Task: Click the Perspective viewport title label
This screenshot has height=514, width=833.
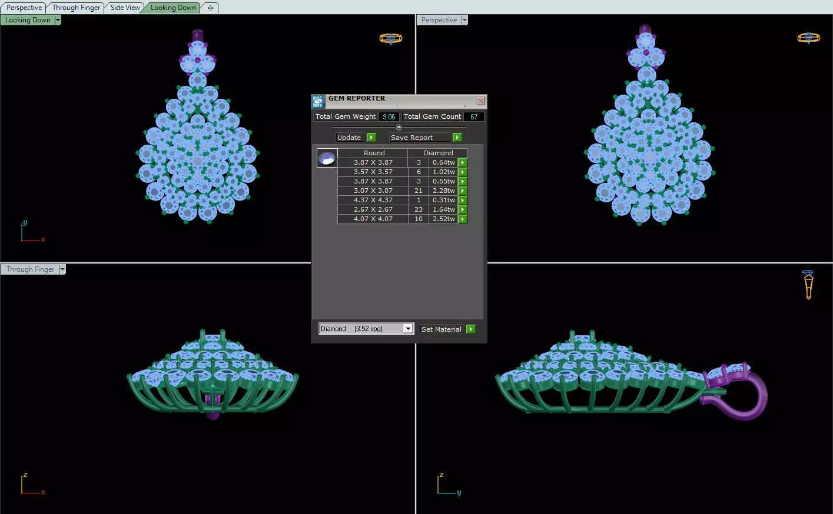Action: coord(439,20)
